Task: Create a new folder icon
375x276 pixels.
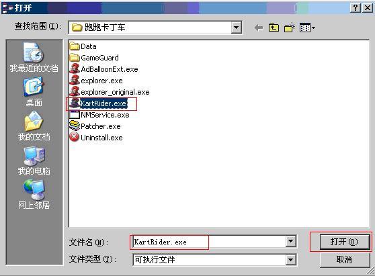Action: tap(290, 28)
